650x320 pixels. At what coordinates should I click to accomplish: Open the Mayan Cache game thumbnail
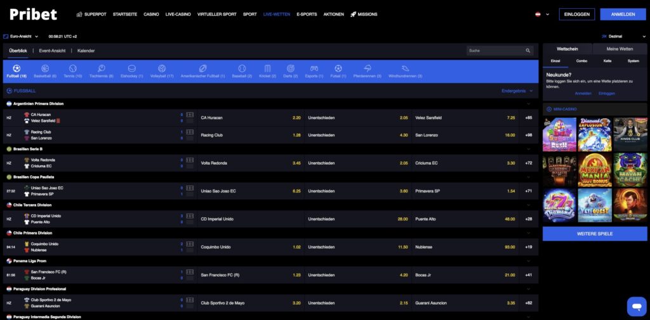point(630,170)
